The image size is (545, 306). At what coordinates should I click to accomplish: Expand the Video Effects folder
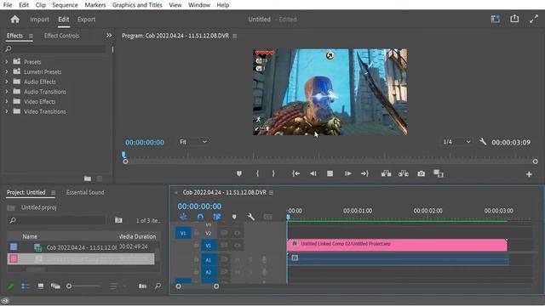tap(6, 101)
